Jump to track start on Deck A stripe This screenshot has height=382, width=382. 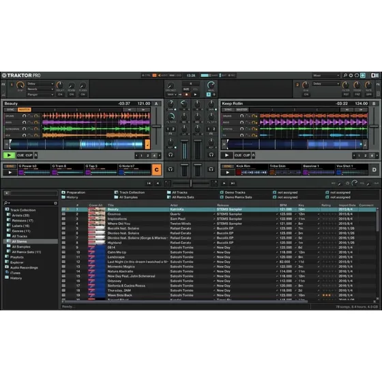pos(7,145)
